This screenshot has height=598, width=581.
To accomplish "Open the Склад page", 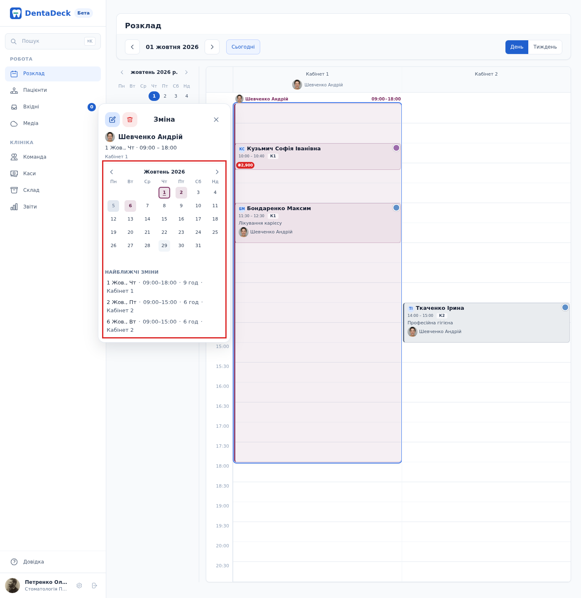I will click(53, 190).
